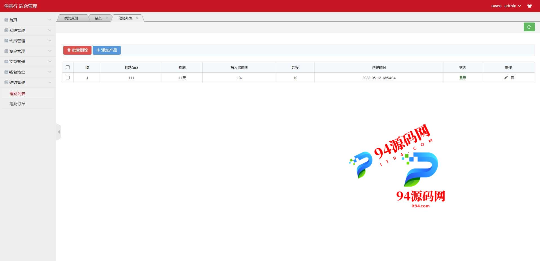Click the 添加产品 button
Viewport: 540px width, 261px height.
click(x=107, y=50)
